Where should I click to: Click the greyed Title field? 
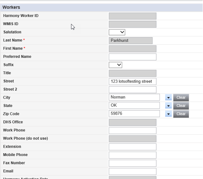[132, 73]
